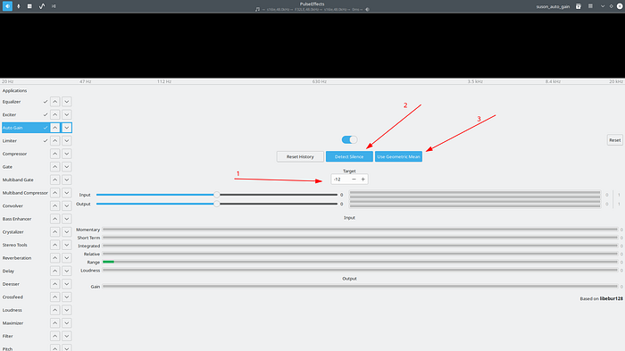The width and height of the screenshot is (625, 351).
Task: Move Filter up in the list
Action: pos(55,336)
